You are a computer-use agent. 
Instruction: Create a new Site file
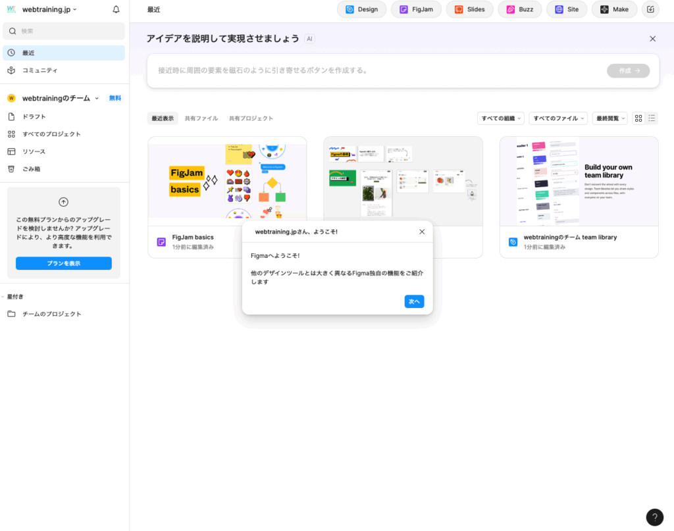tap(567, 9)
